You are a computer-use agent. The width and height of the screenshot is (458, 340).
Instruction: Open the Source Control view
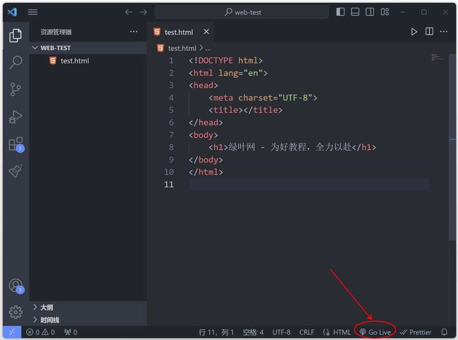(x=15, y=90)
